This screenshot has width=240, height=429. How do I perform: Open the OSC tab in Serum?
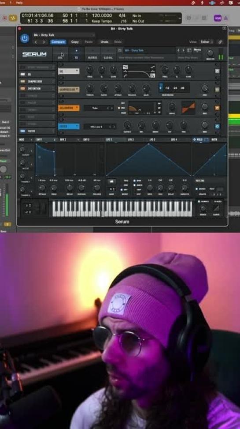coord(60,54)
